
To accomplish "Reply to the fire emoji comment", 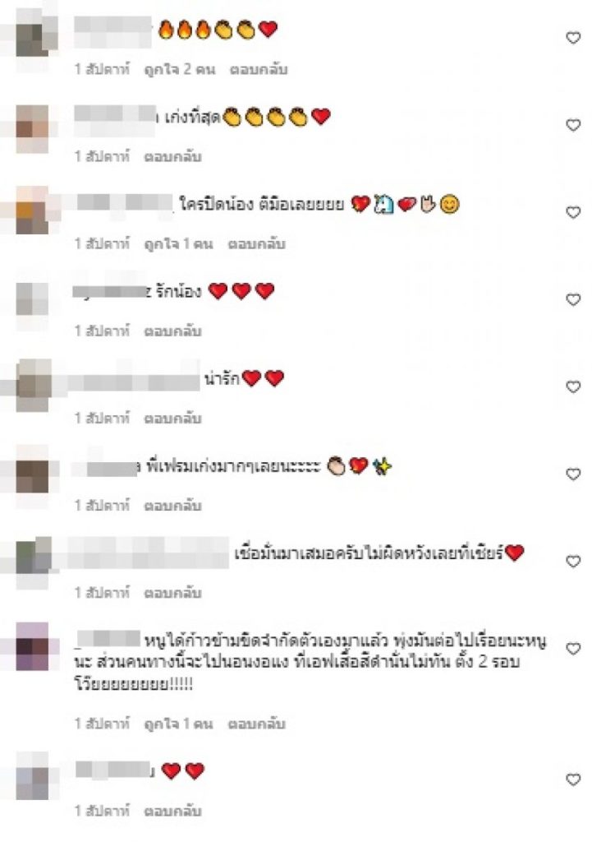I will [x=259, y=69].
